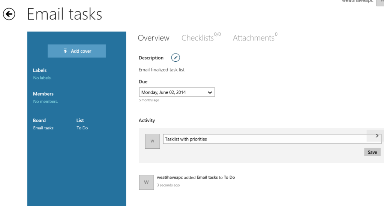The width and height of the screenshot is (384, 206).
Task: Open the Attachments tab
Action: click(x=255, y=37)
